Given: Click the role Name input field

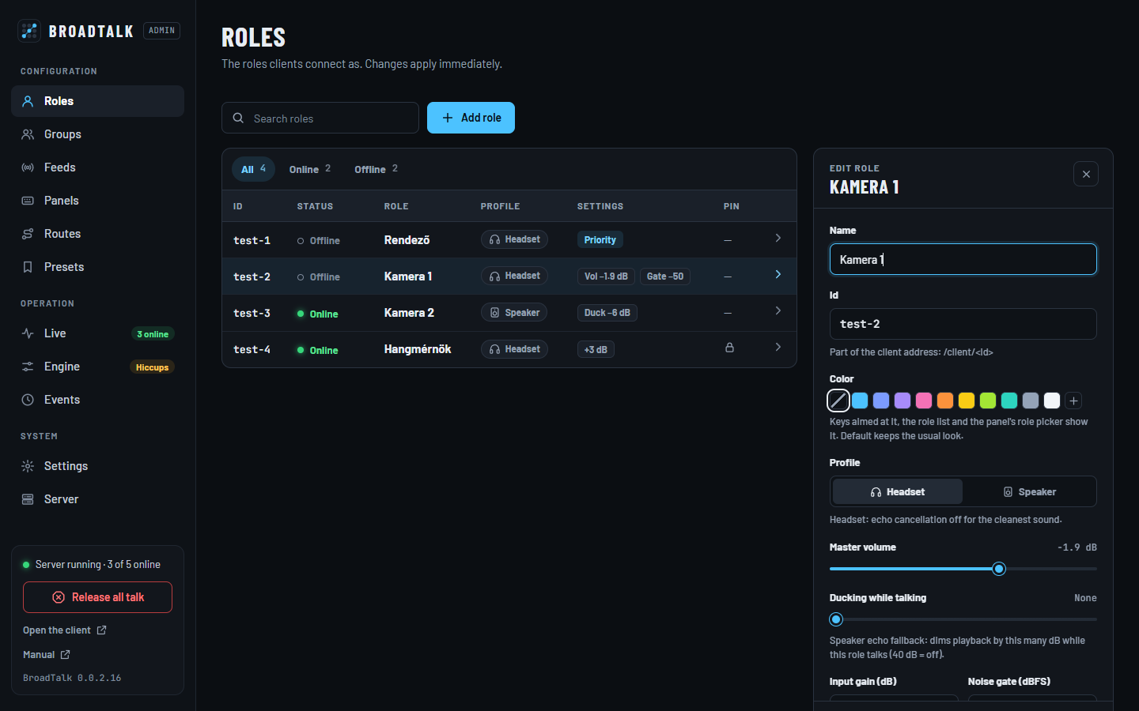Looking at the screenshot, I should pyautogui.click(x=963, y=259).
